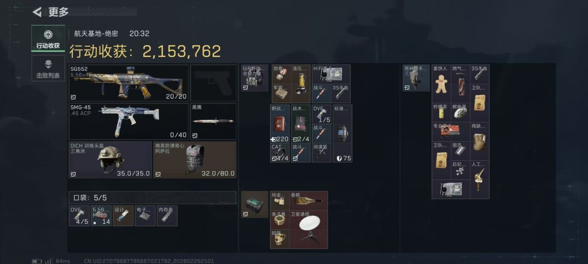Select the SMG-45 weapon slot
588x264 pixels.
[x=128, y=122]
